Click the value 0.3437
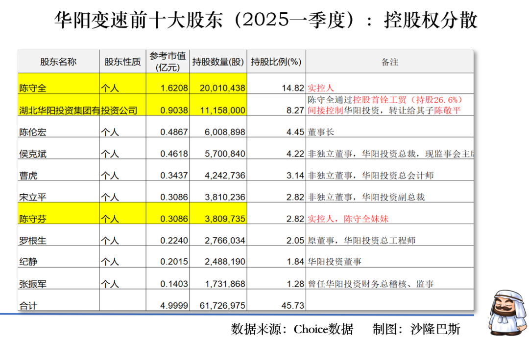The width and height of the screenshot is (529, 338). [x=174, y=176]
